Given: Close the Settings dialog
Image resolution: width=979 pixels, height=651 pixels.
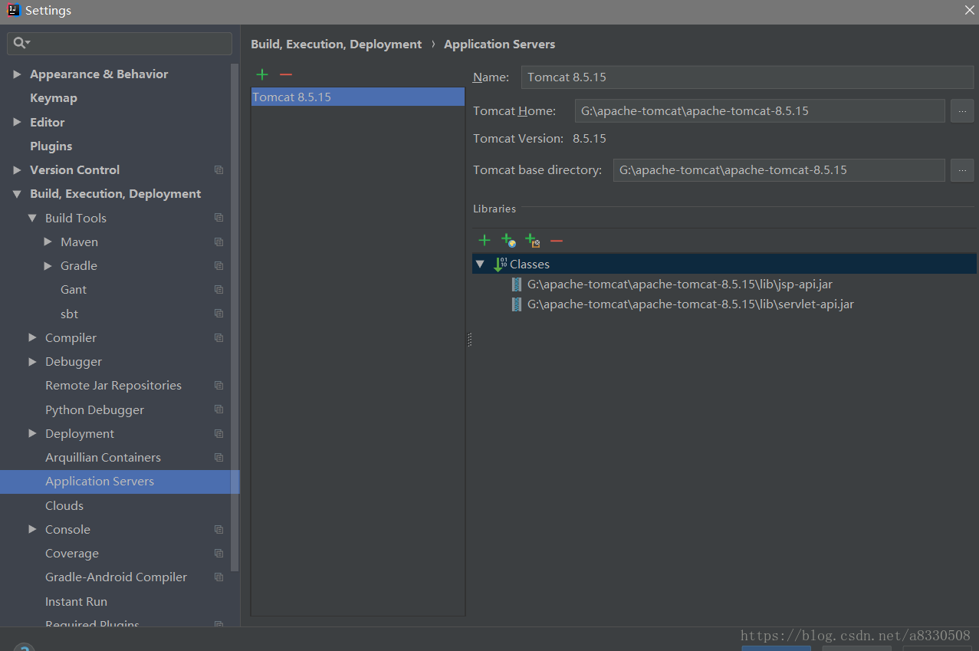Looking at the screenshot, I should click(969, 11).
